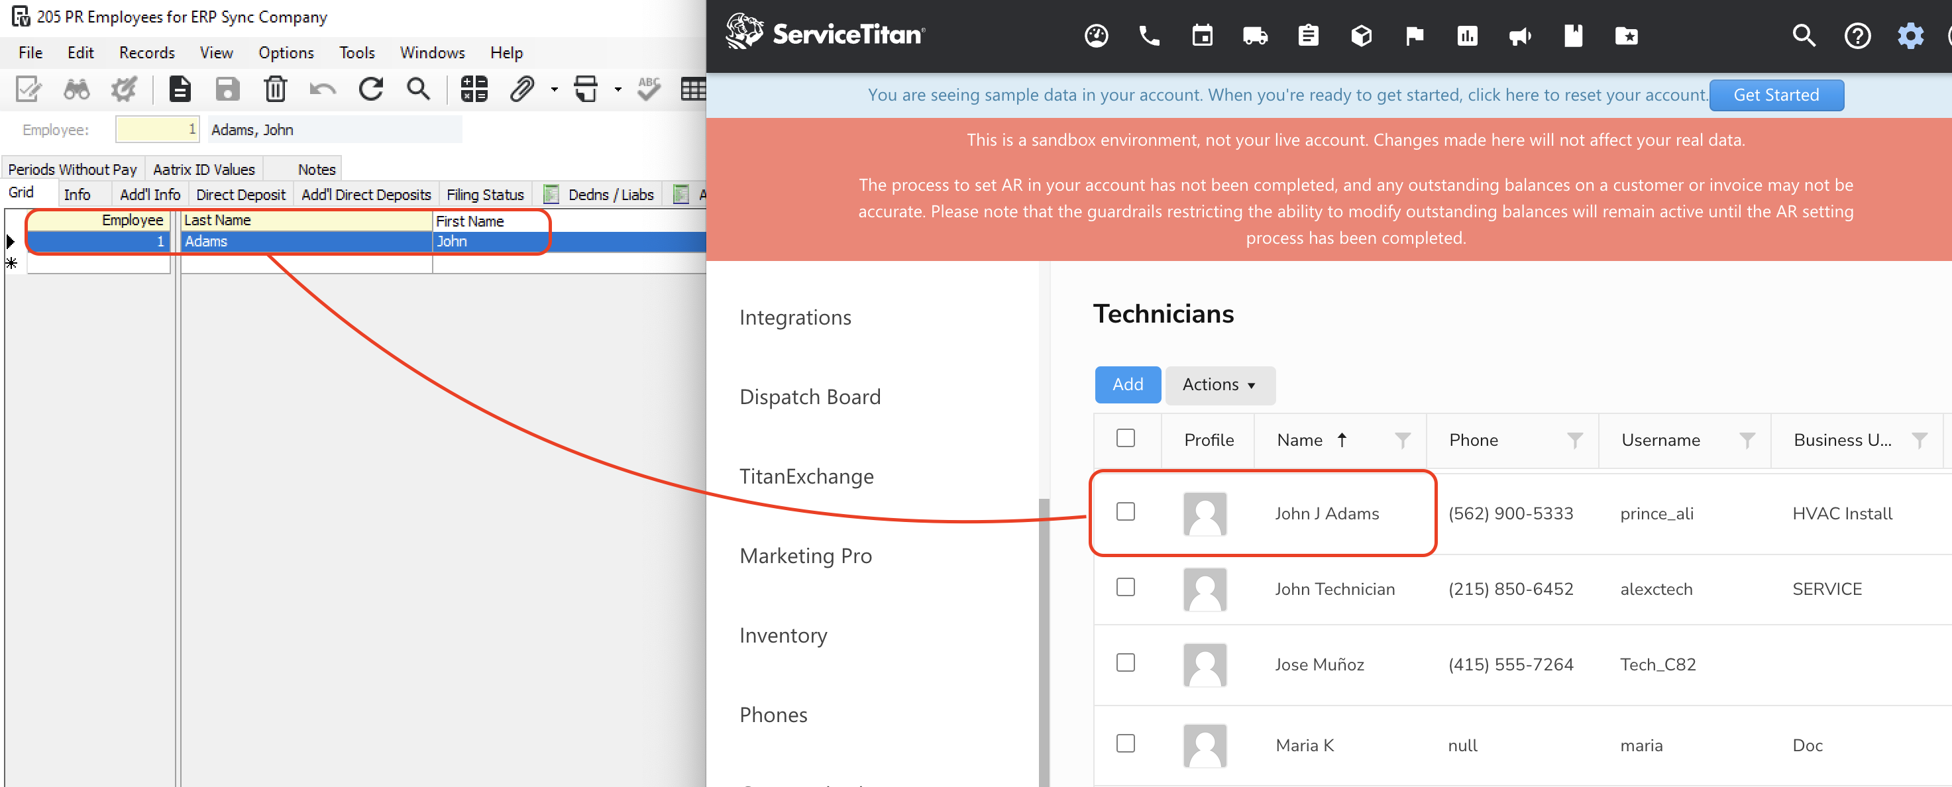Check the checkbox next to John Technician
Screen dimensions: 1952x787
coord(1125,588)
